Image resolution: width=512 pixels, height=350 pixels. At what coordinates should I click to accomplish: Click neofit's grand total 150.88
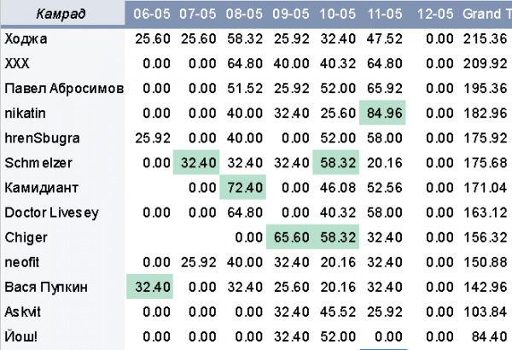pos(485,262)
